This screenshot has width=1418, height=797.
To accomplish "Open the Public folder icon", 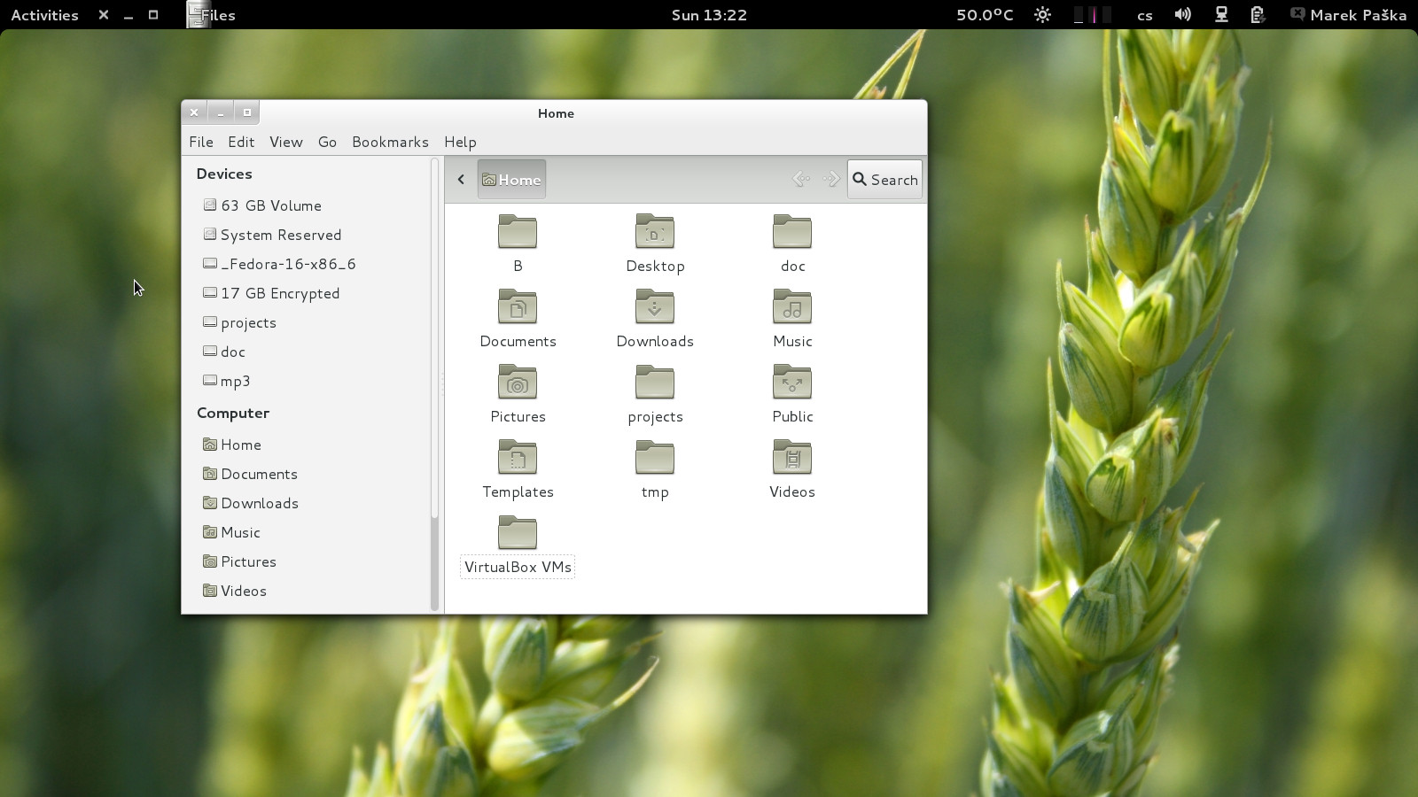I will point(792,383).
